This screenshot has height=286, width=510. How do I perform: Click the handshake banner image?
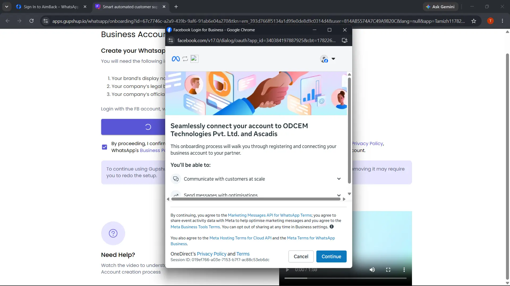coord(256,93)
